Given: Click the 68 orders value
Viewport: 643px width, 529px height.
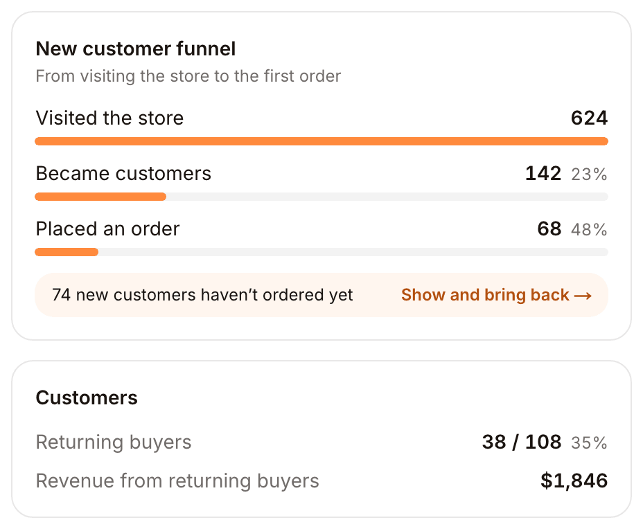Looking at the screenshot, I should 549,228.
